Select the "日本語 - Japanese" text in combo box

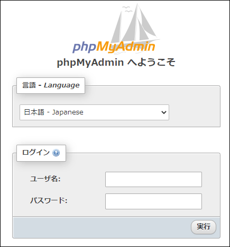(53, 112)
